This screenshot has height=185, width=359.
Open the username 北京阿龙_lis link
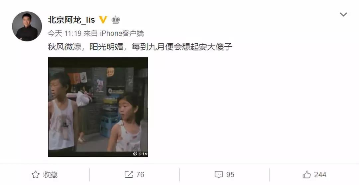click(71, 20)
